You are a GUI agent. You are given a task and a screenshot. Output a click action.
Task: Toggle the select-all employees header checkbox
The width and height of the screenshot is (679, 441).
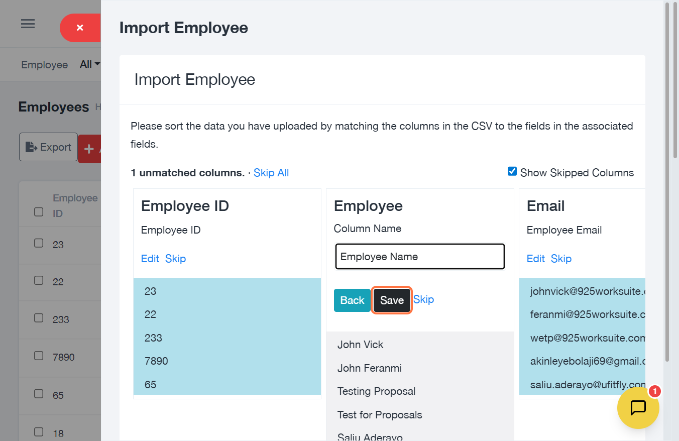39,212
